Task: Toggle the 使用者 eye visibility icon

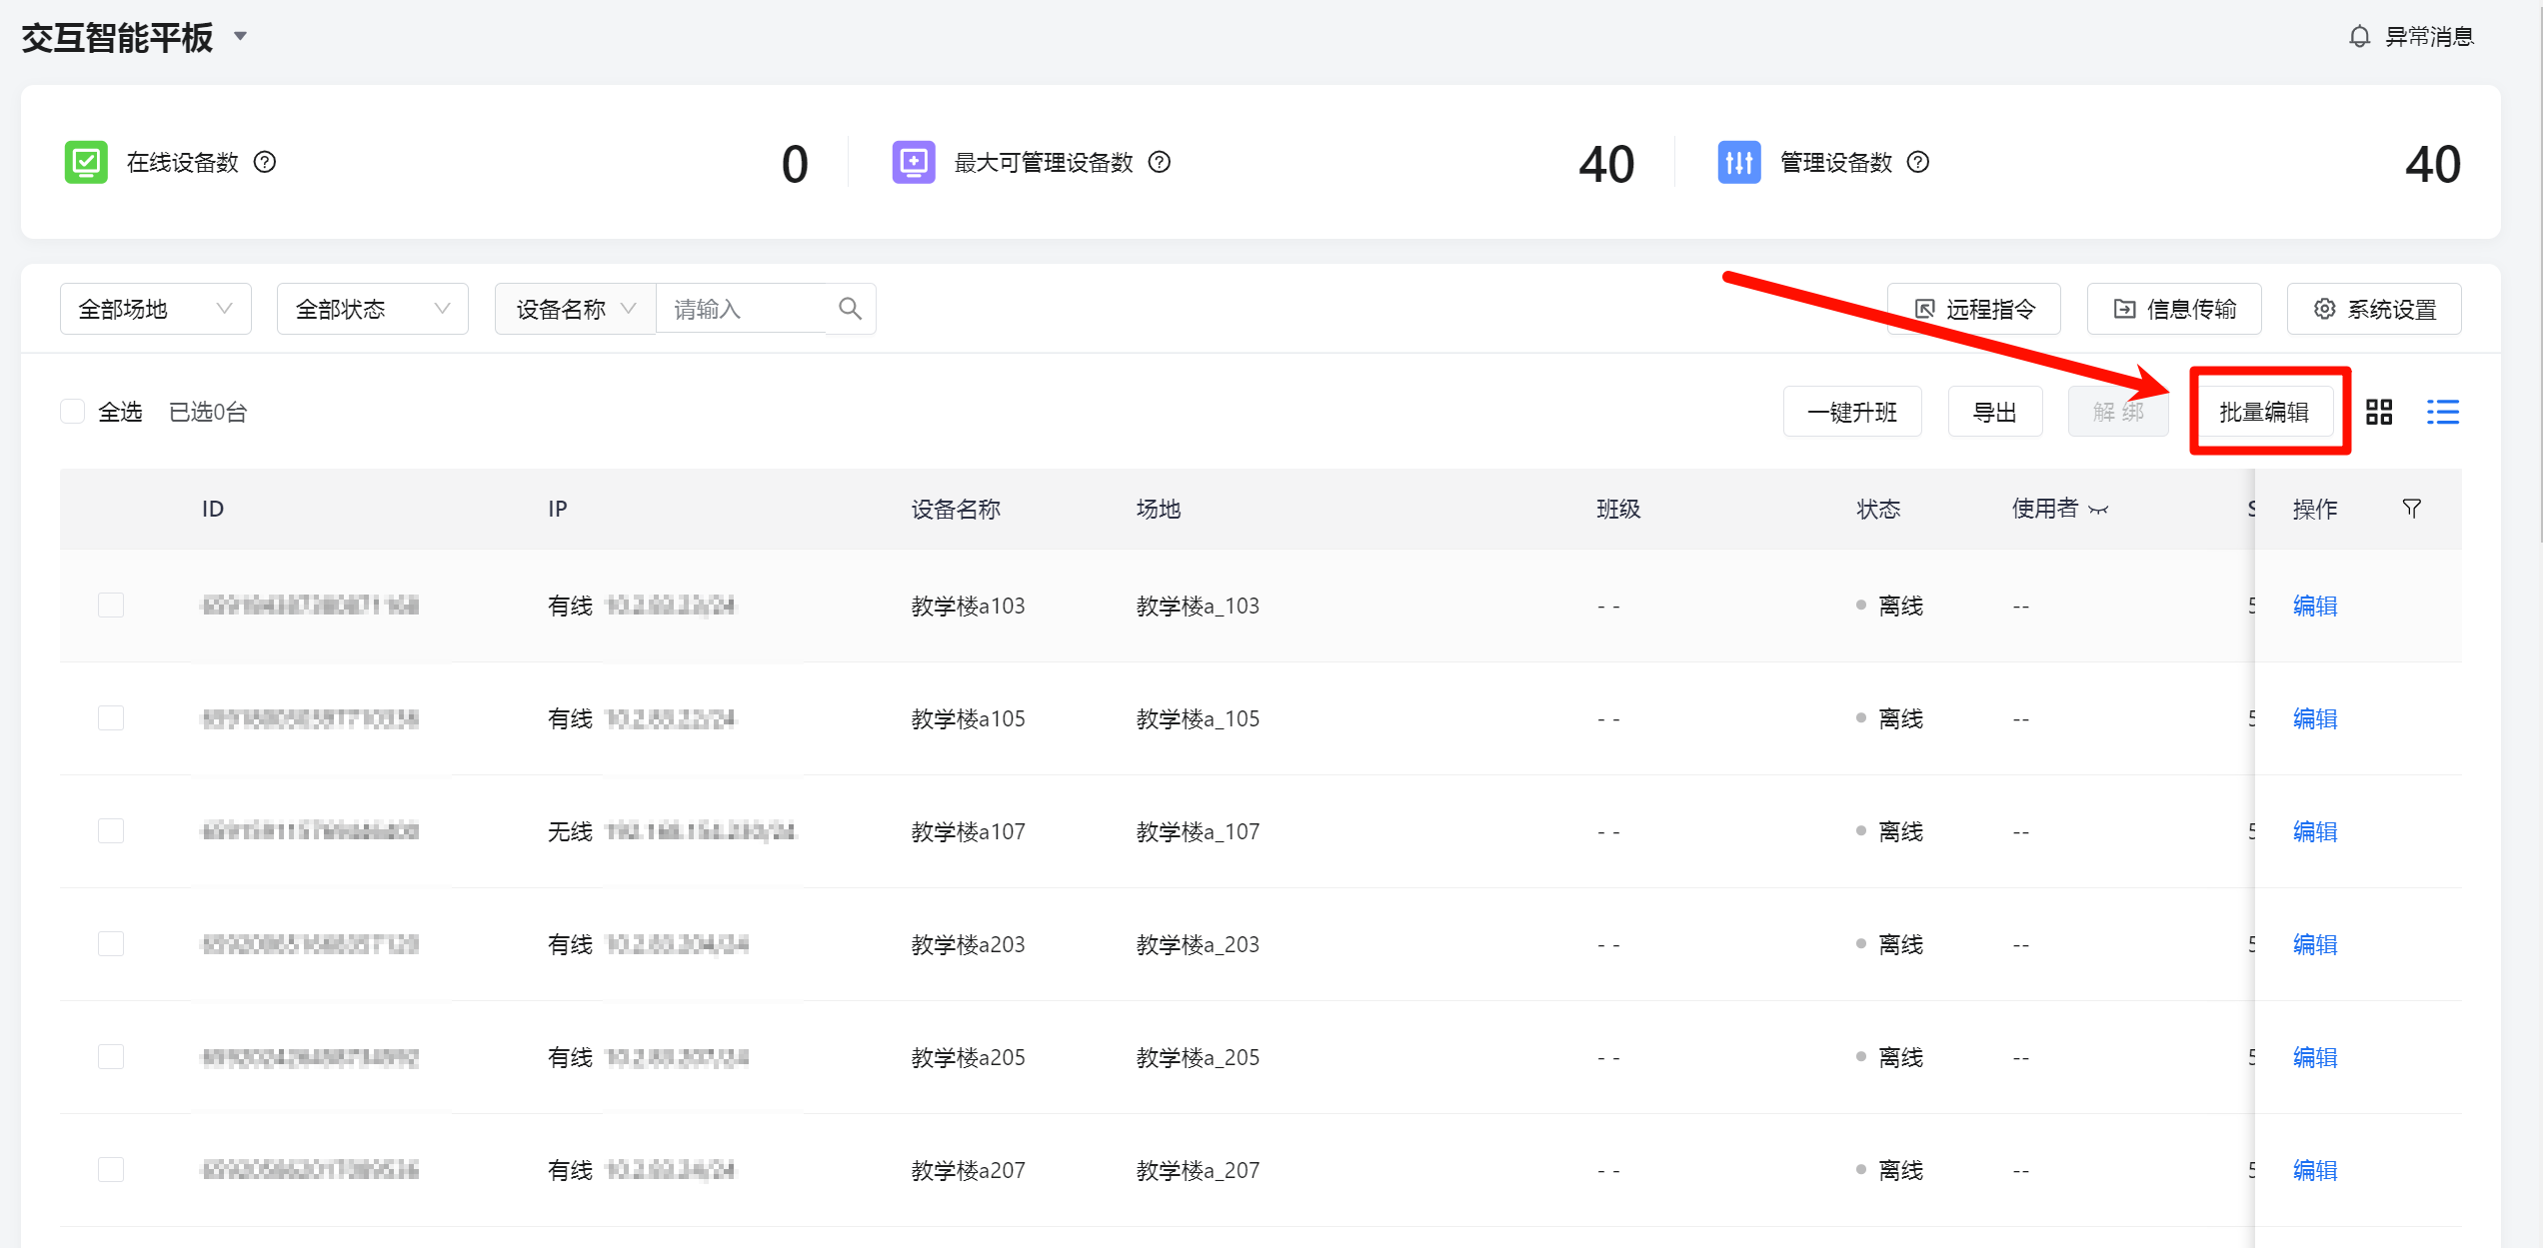Action: tap(2098, 510)
